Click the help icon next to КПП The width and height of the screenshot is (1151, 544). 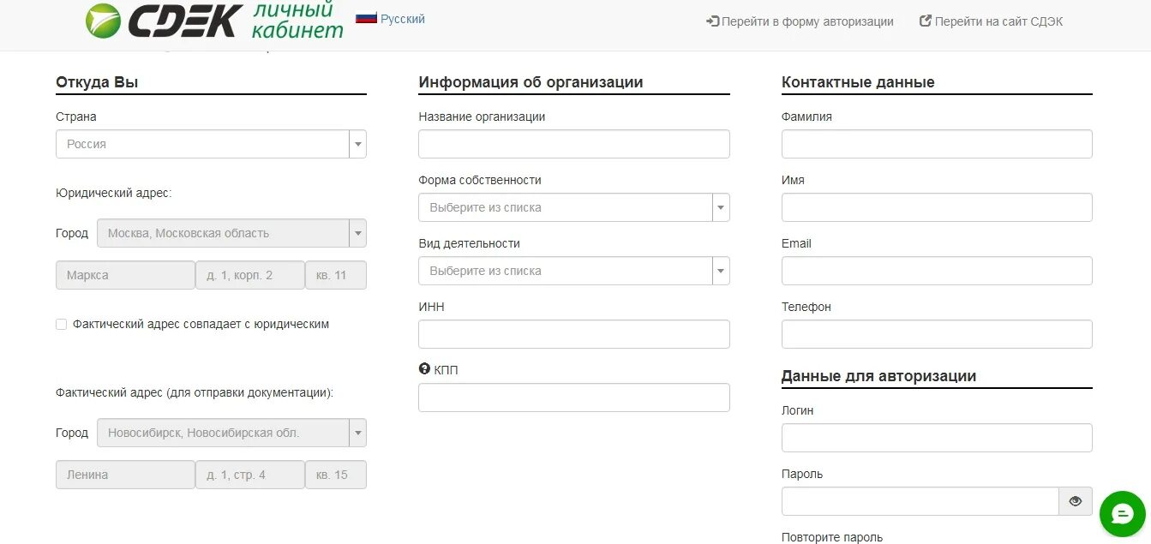coord(423,369)
